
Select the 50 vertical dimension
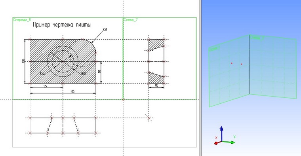(99, 72)
